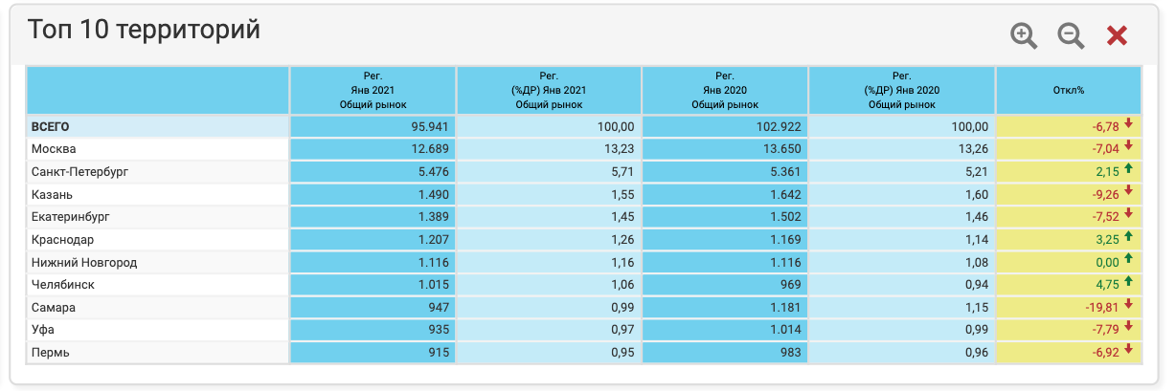Image resolution: width=1176 pixels, height=391 pixels.
Task: Click the red down arrow in ВСЕГО row
Action: pos(1128,125)
